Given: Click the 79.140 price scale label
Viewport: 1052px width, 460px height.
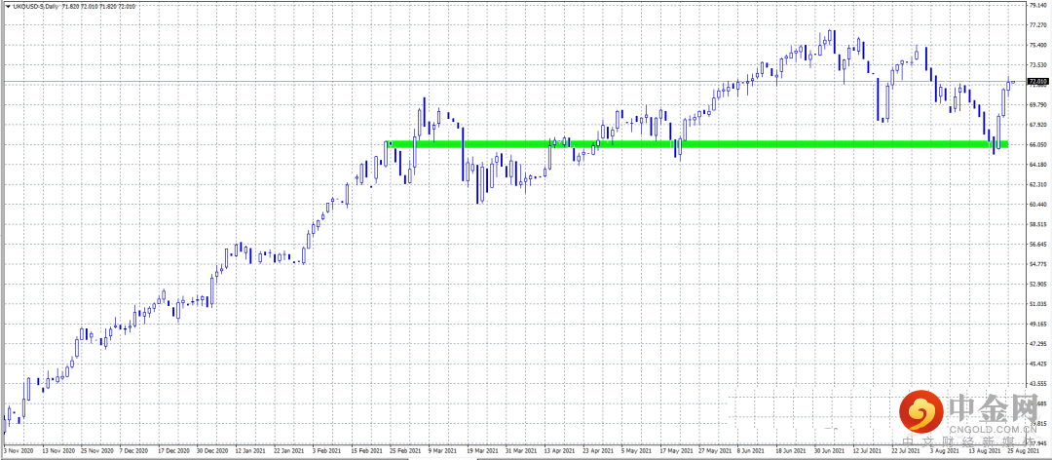Looking at the screenshot, I should click(x=1037, y=5).
